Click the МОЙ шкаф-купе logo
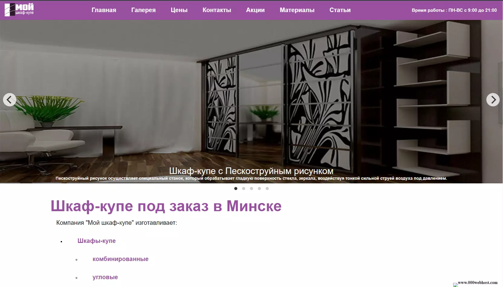 point(19,9)
